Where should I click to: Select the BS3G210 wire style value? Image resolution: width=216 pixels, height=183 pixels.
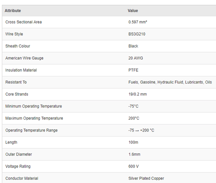pyautogui.click(x=137, y=34)
